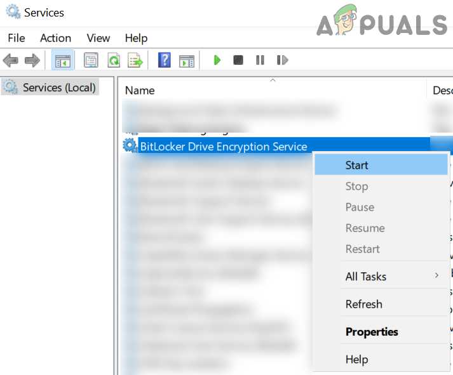Viewport: 453px width, 375px height.
Task: Toggle Show/Hide Action Pane icon
Action: (x=187, y=60)
